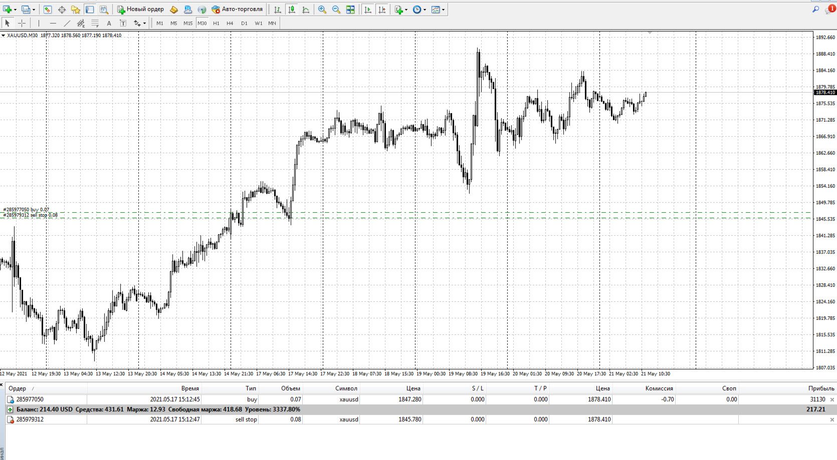Switch to M15 timeframe
Image resolution: width=837 pixels, height=460 pixels.
188,23
